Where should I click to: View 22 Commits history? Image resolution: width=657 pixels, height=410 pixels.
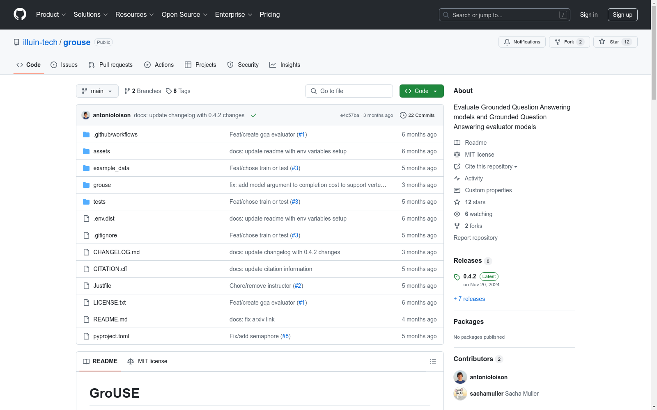pyautogui.click(x=417, y=115)
